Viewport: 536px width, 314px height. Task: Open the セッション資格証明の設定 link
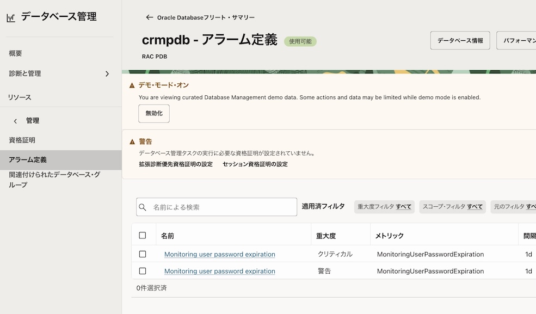pos(255,164)
